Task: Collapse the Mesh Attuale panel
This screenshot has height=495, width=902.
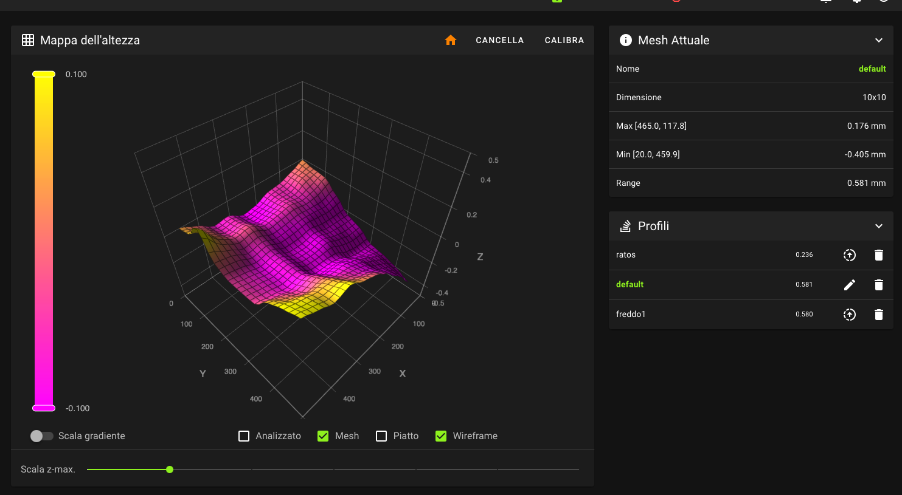Action: pyautogui.click(x=879, y=40)
